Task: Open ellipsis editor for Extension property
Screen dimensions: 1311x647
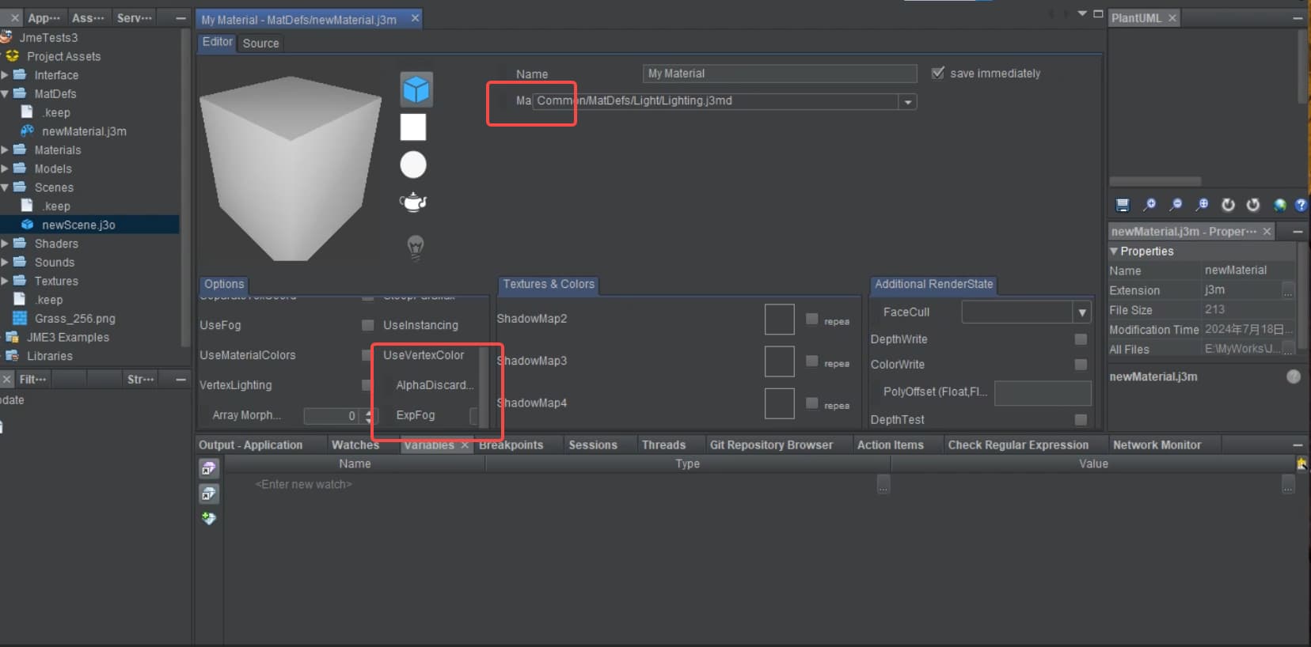Action: pyautogui.click(x=1289, y=290)
